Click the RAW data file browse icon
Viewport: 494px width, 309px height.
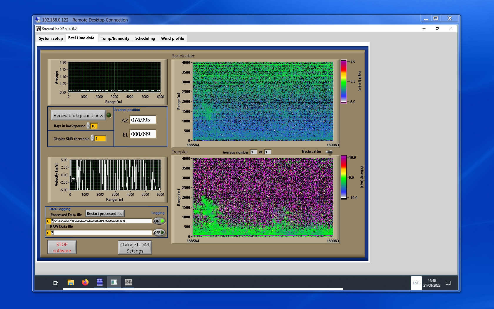(x=52, y=233)
